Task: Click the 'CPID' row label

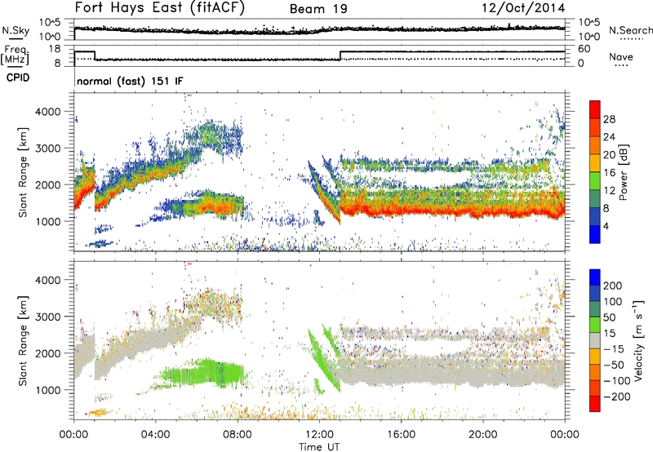Action: [18, 78]
